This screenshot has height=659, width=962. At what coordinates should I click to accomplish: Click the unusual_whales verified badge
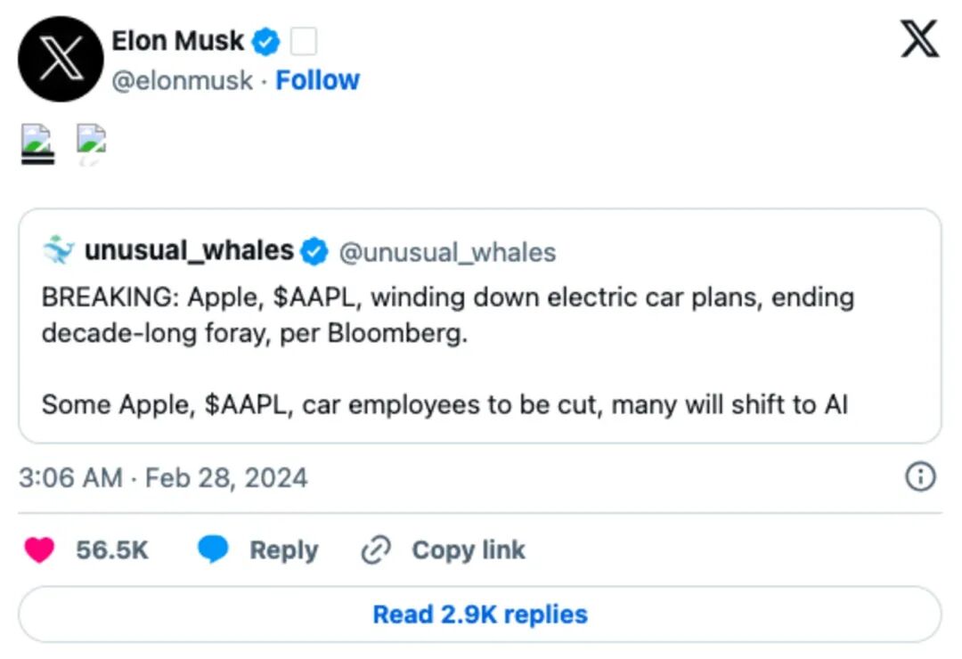coord(314,252)
